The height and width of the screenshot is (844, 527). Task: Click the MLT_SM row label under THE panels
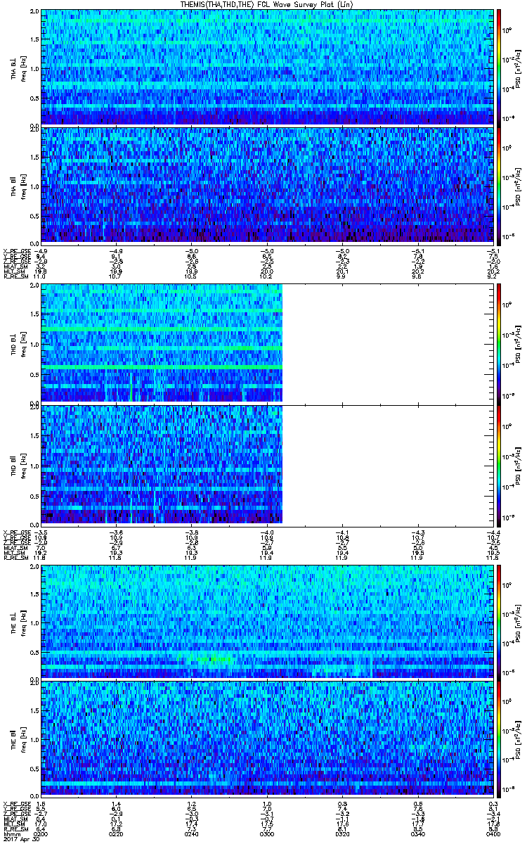13,826
